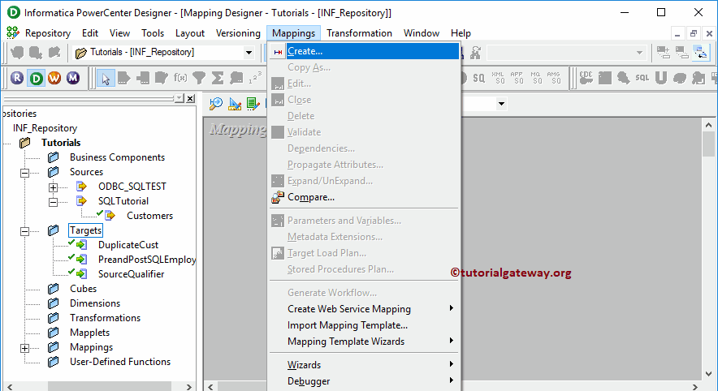Viewport: 718px width, 391px height.
Task: Click the green sheet with pencil icon
Action: (253, 104)
